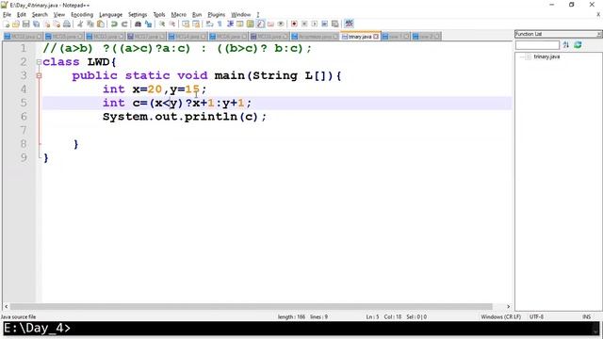Start macro recording with red dot icon
The image size is (603, 339).
click(294, 24)
